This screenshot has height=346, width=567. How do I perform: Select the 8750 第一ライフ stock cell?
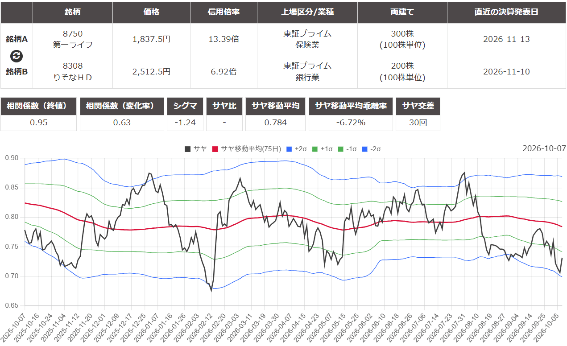point(73,39)
